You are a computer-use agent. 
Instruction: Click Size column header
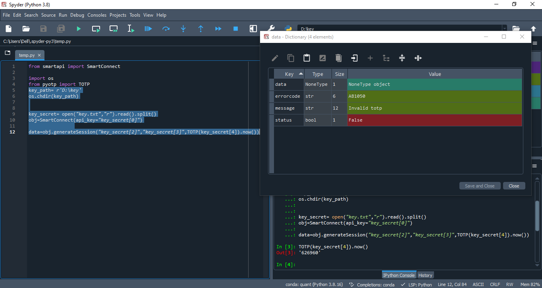(339, 74)
